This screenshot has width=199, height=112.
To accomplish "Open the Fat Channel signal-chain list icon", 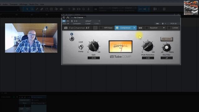I will pos(95,28).
